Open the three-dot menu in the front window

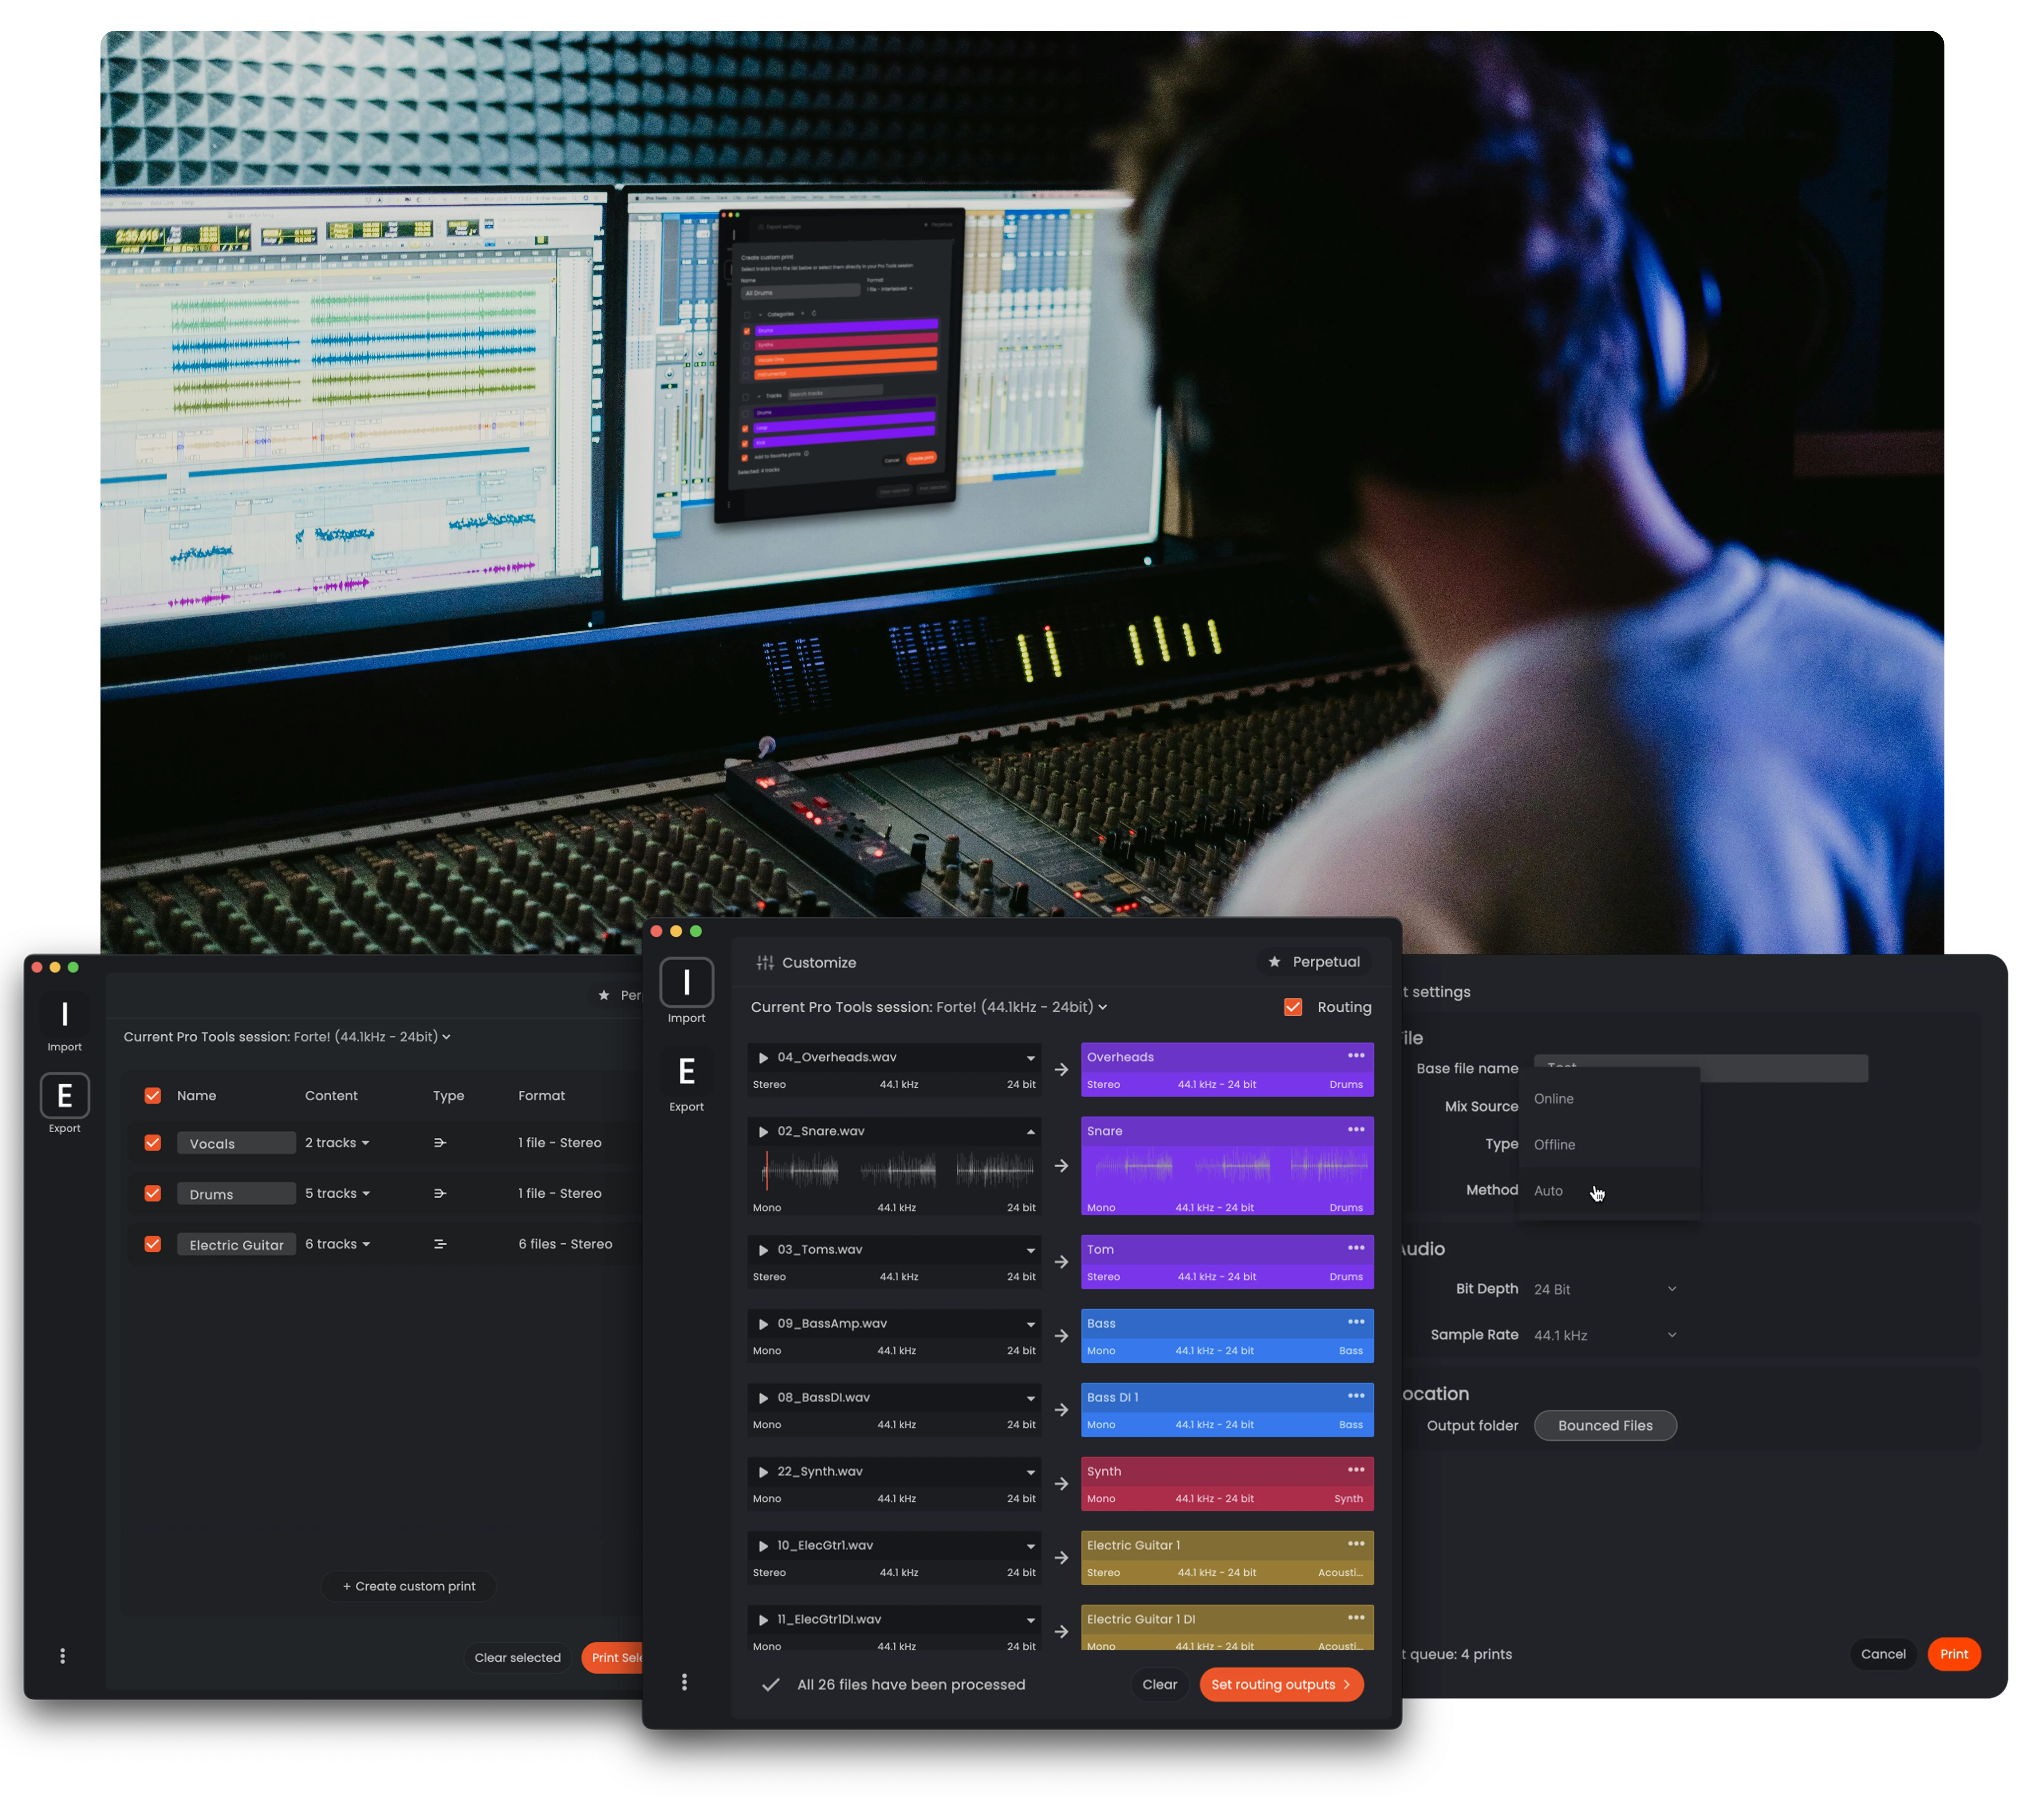point(684,1682)
